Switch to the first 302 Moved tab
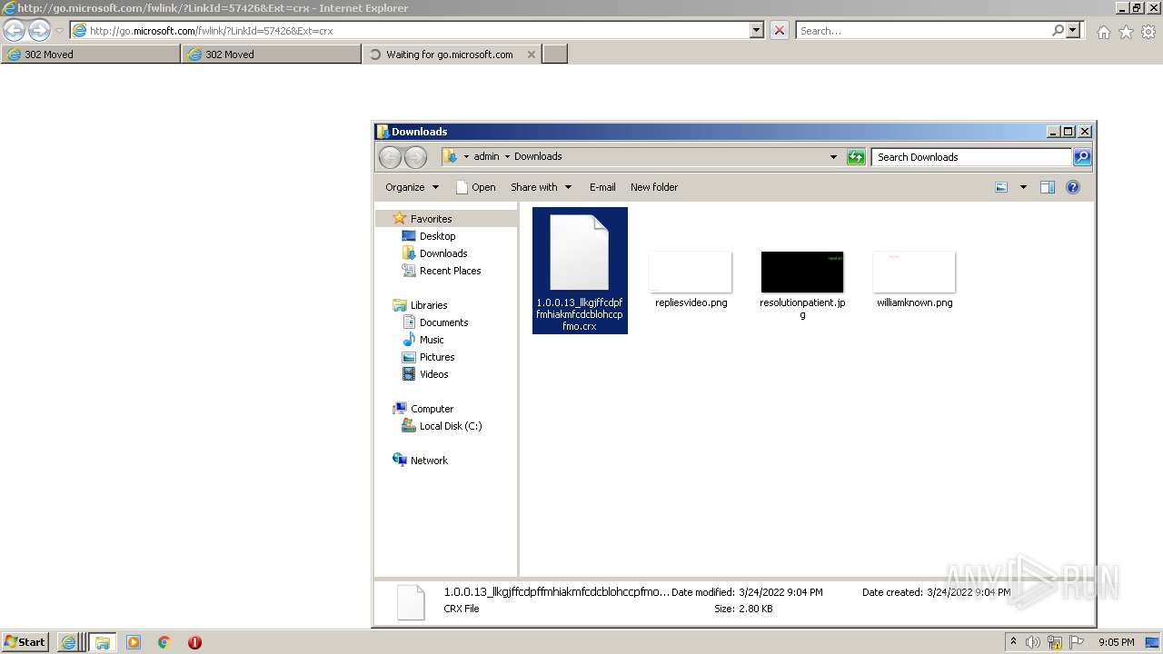Screen dimensions: 1163x654 pyautogui.click(x=90, y=54)
